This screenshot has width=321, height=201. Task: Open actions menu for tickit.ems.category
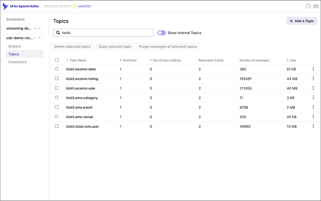coord(313,97)
